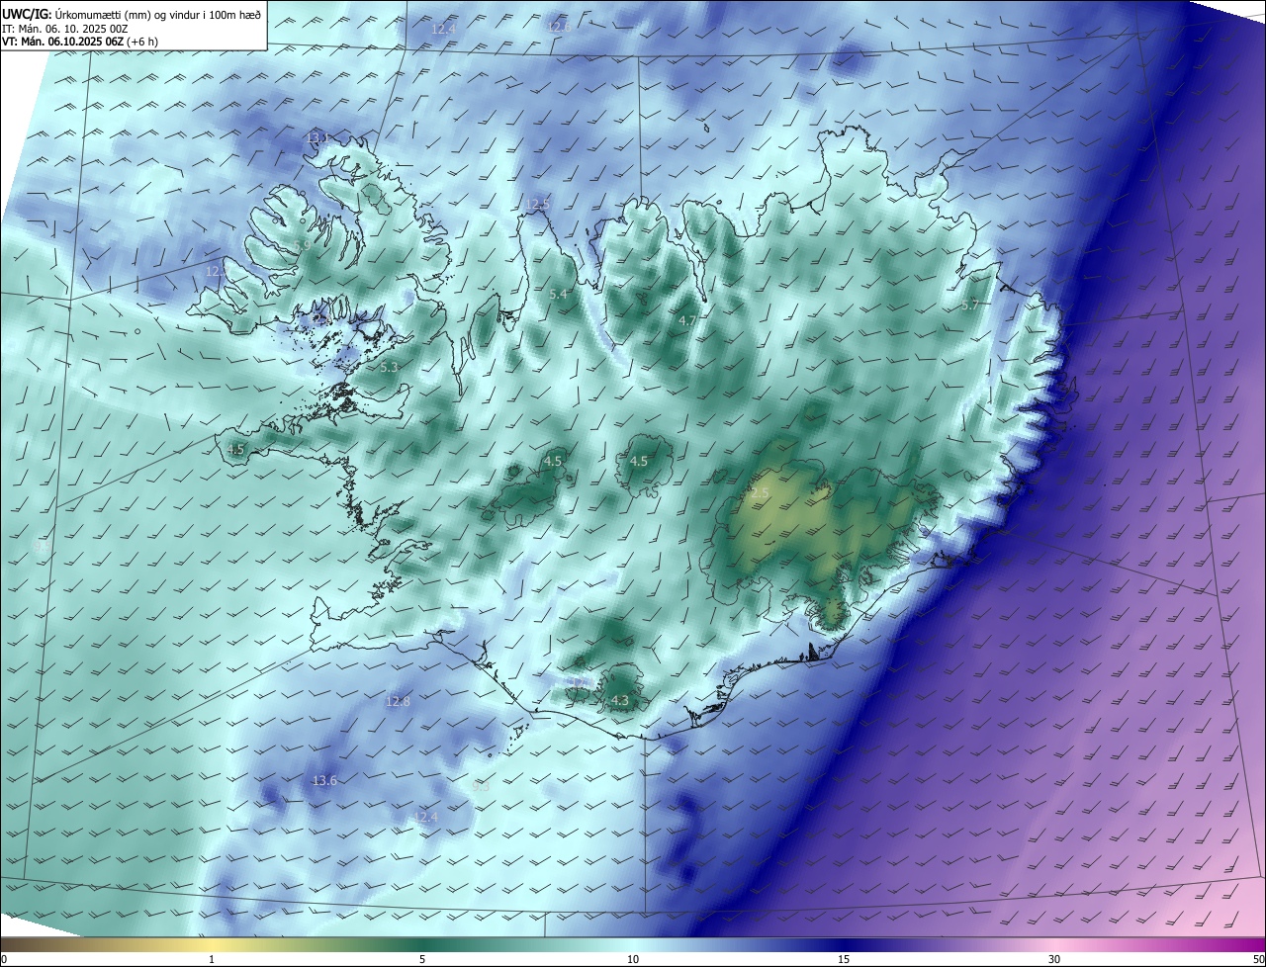This screenshot has width=1266, height=967.
Task: Click the 30 tick on color scale
Action: click(x=1054, y=959)
